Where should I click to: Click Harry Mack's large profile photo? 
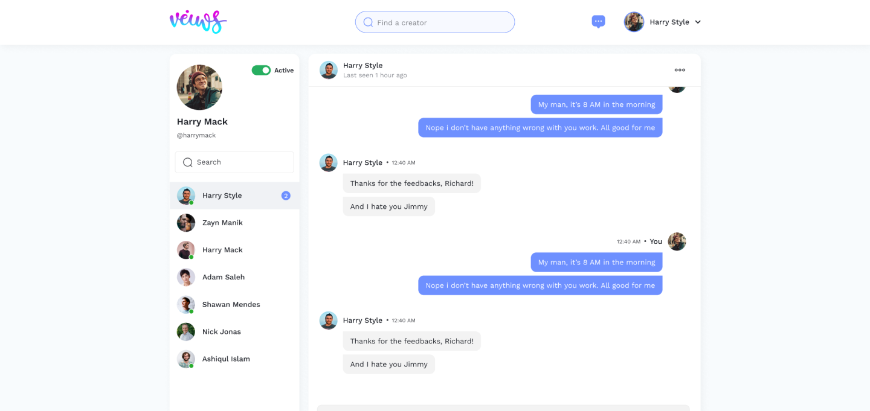(199, 88)
